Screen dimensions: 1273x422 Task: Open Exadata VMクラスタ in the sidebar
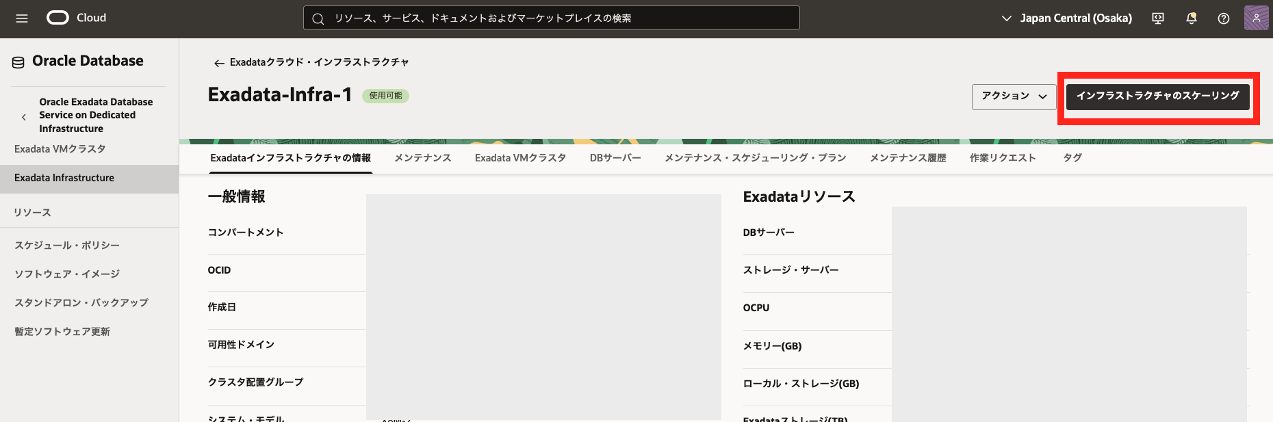(x=60, y=149)
